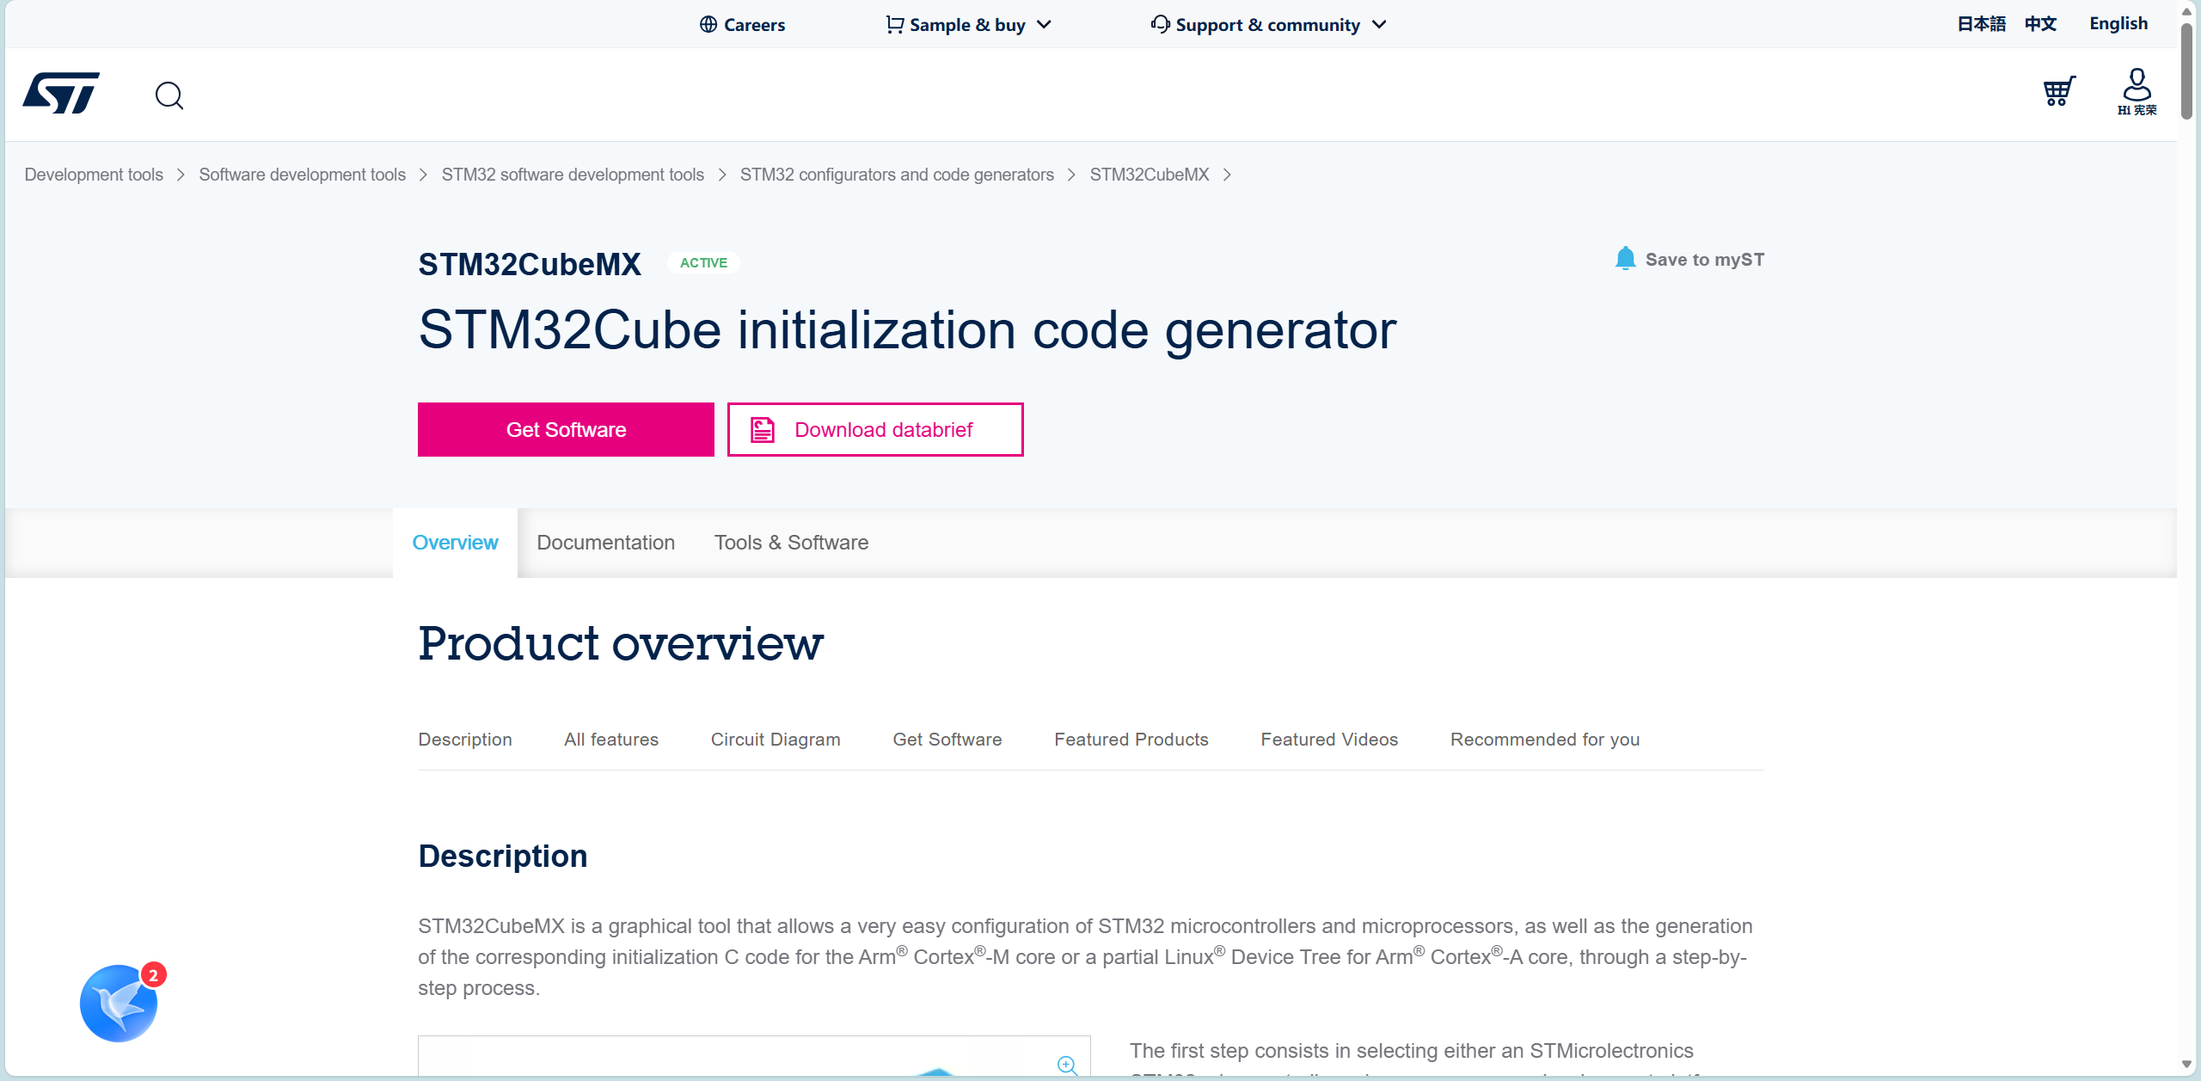Viewport: 2201px width, 1081px height.
Task: Click chevron after Software development tools breadcrumb
Action: tap(423, 175)
